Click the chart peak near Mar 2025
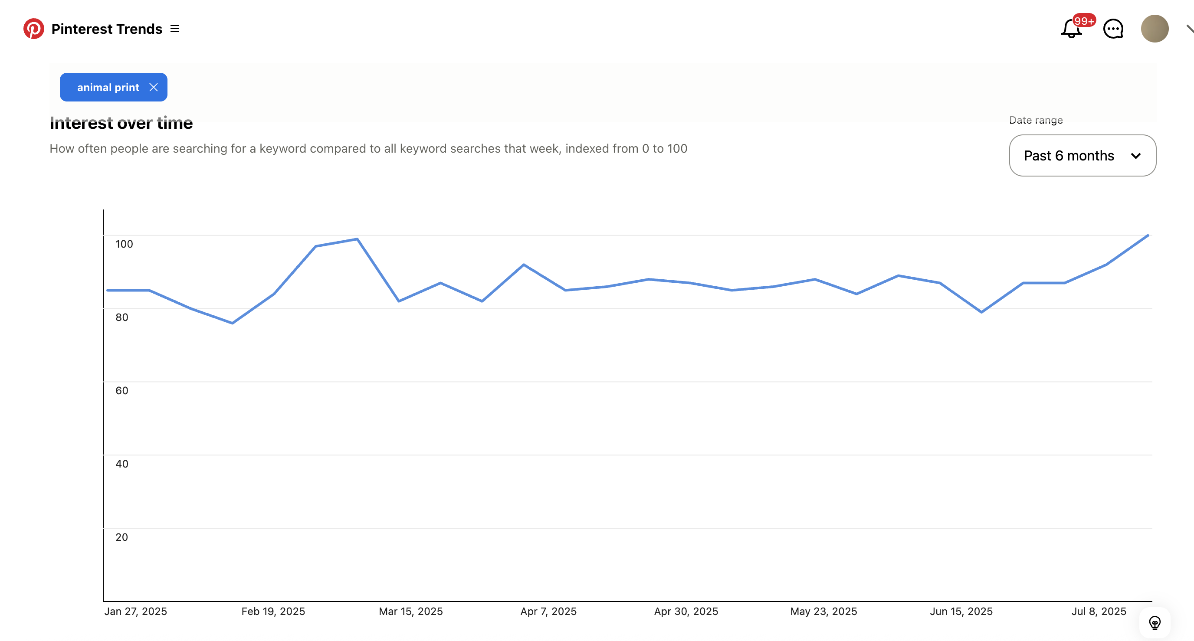 357,239
